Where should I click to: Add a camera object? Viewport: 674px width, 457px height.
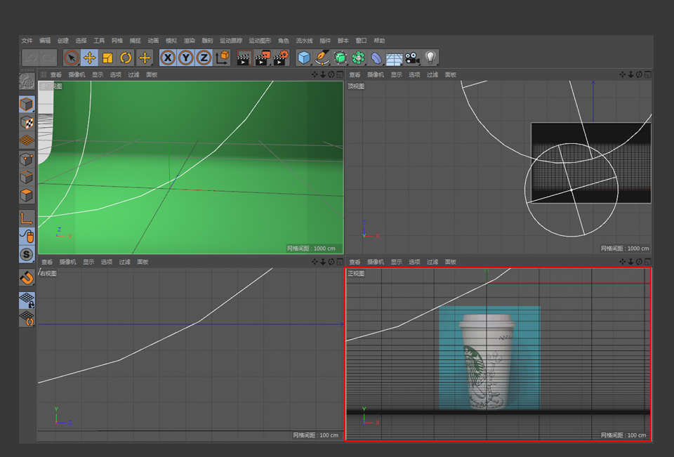pos(412,58)
